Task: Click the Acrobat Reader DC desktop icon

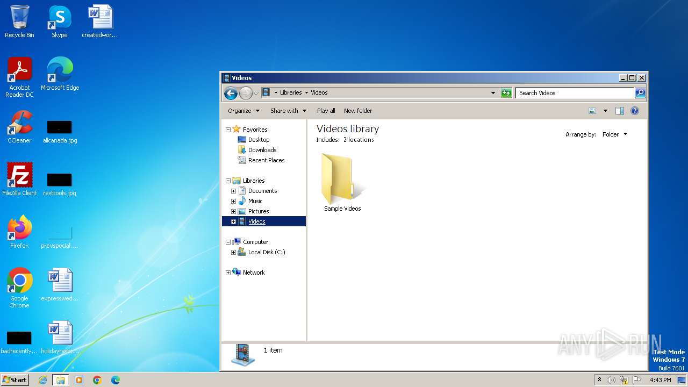Action: (19, 77)
